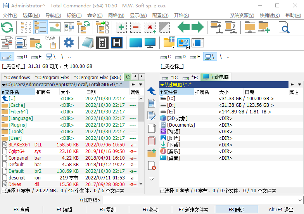
Task: Switch to detailed list view icon
Action: click(40, 27)
